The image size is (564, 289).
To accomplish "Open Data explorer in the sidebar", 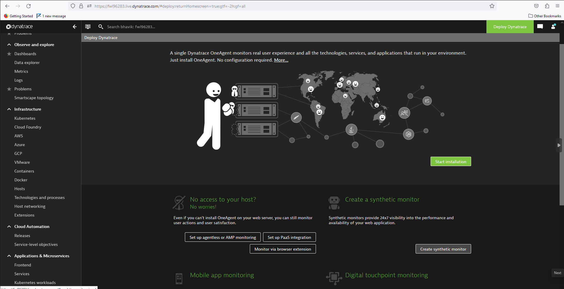I will [27, 62].
